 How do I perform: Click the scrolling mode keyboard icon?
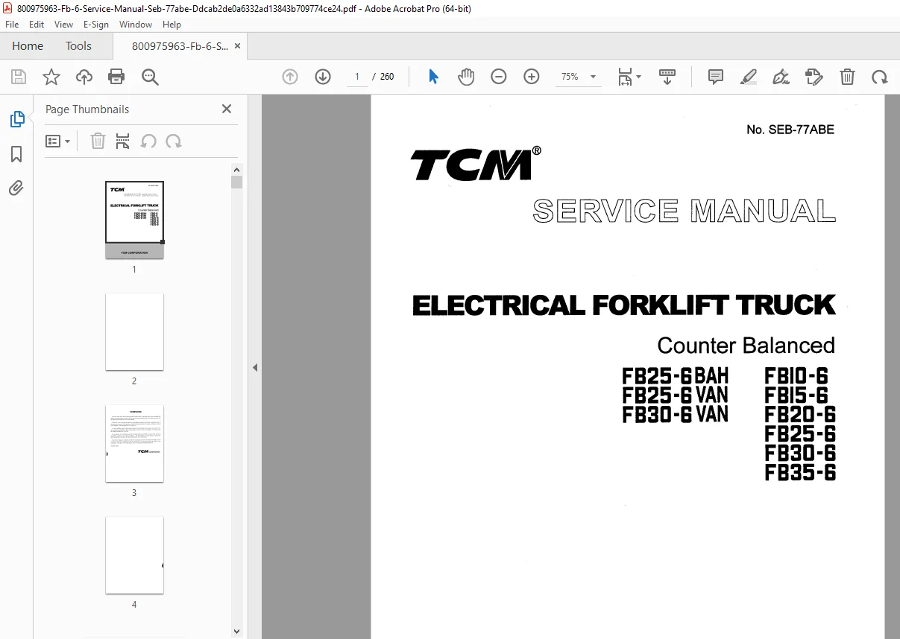point(667,77)
